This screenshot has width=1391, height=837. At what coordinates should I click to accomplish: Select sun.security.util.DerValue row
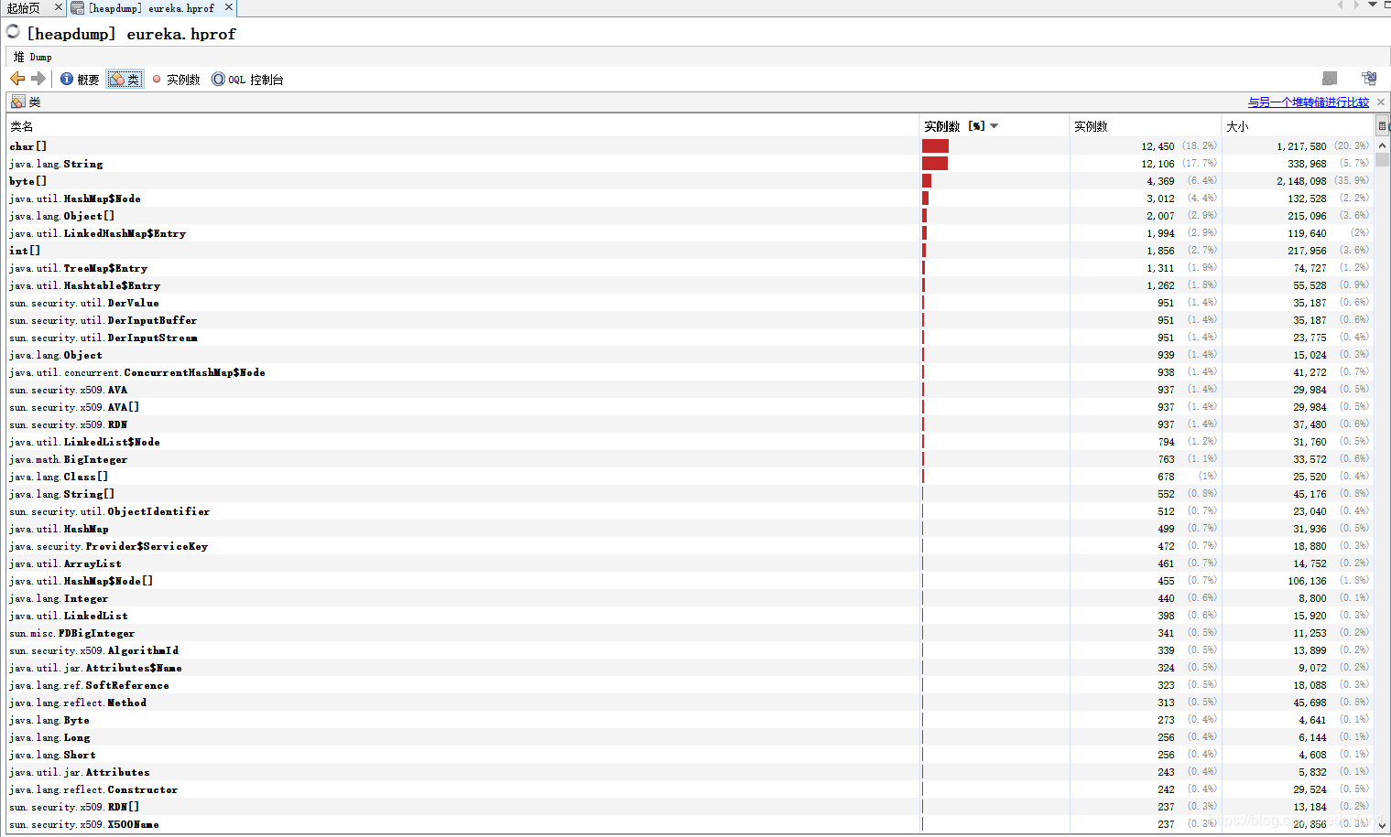point(691,303)
